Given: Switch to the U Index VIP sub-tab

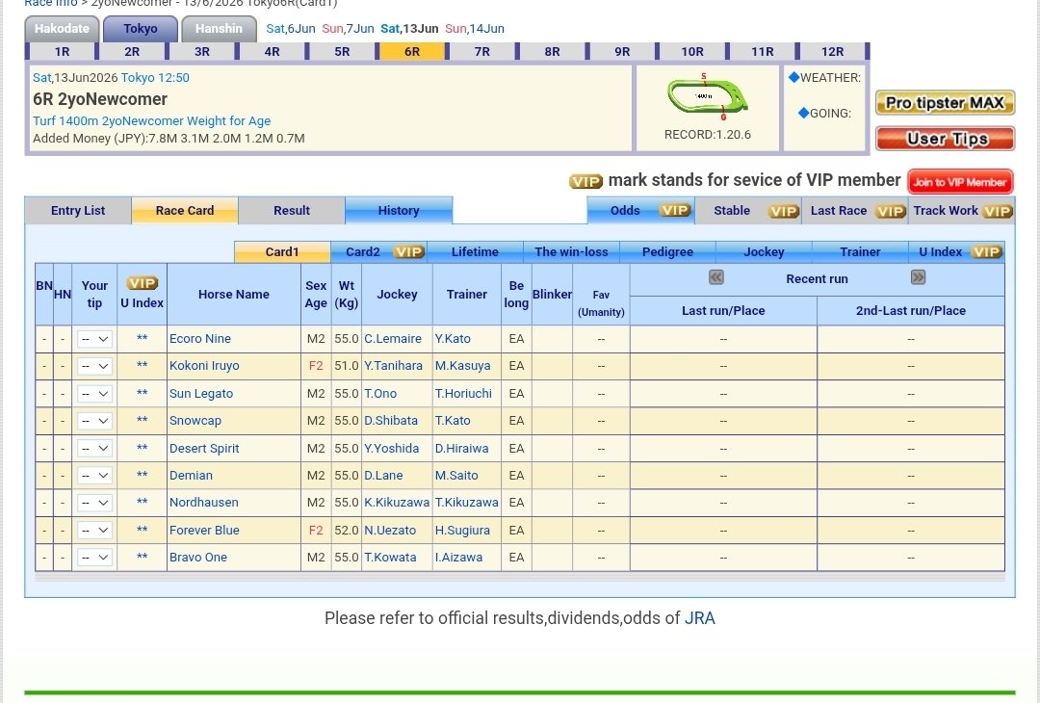Looking at the screenshot, I should (x=956, y=252).
